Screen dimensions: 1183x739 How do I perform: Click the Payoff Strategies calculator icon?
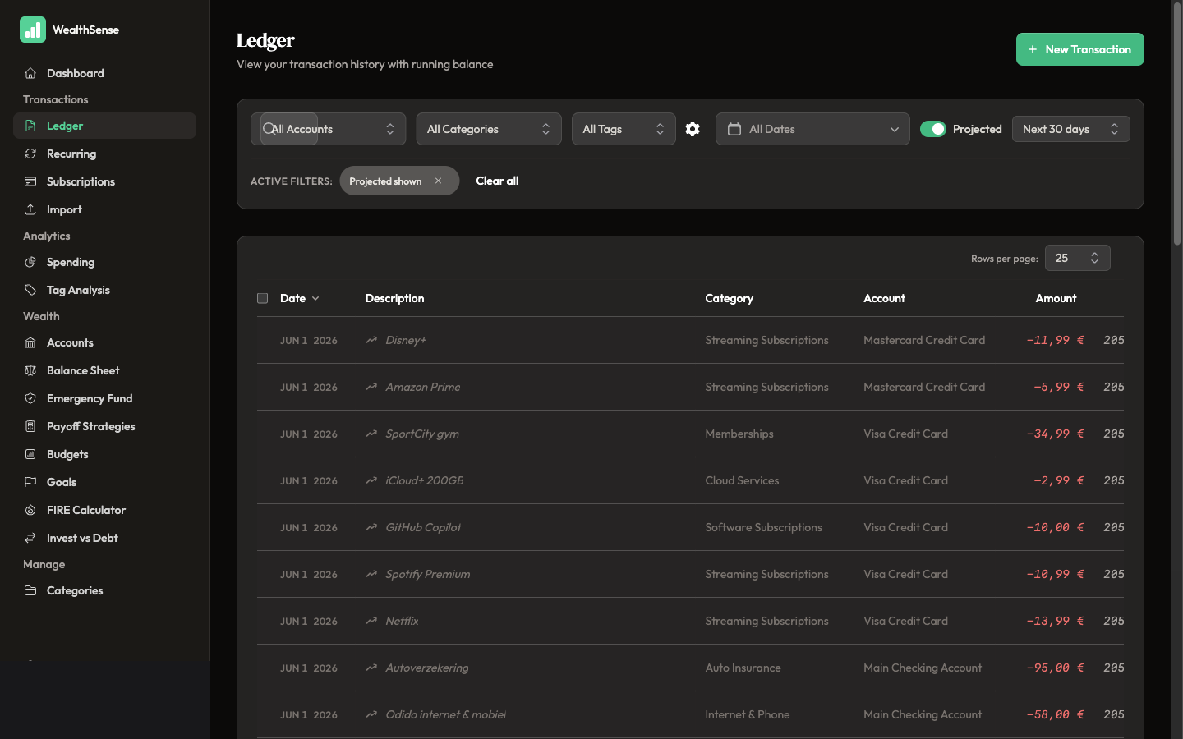pos(30,426)
